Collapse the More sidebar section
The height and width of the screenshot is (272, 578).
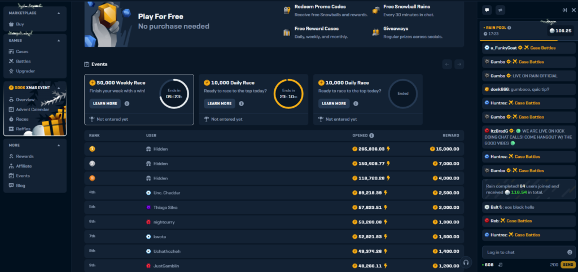point(59,145)
